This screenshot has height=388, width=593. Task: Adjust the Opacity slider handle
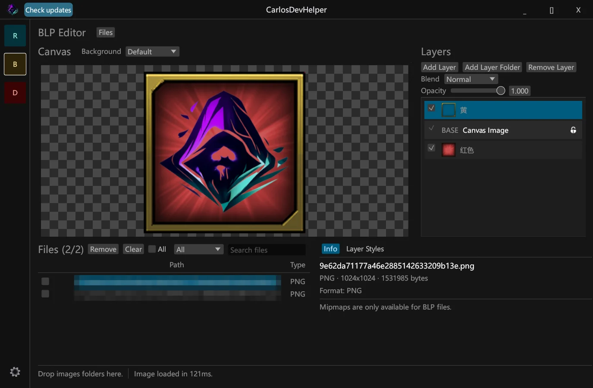[x=500, y=91]
